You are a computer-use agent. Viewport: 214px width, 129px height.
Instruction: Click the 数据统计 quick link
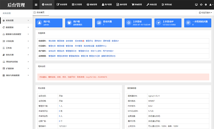pyautogui.click(x=115, y=41)
